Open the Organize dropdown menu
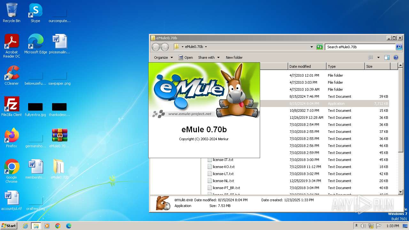Viewport: 409px width, 230px height. pos(163,57)
